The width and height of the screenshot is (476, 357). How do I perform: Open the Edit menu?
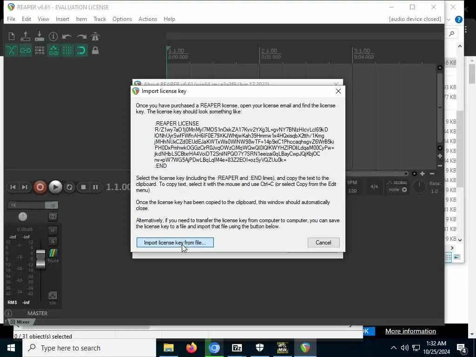(x=26, y=19)
